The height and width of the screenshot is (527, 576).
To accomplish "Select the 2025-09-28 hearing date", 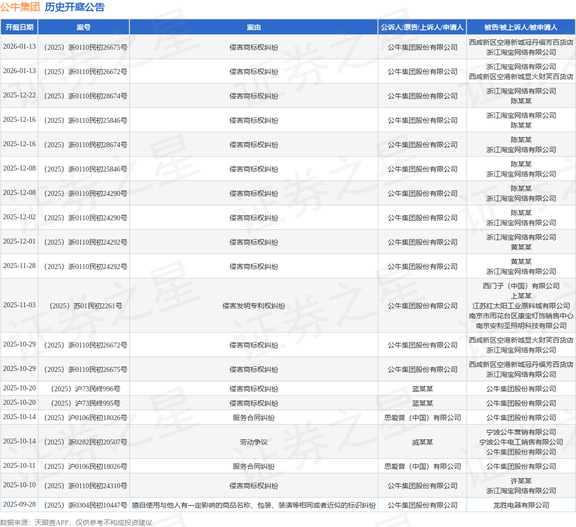I will 19,504.
